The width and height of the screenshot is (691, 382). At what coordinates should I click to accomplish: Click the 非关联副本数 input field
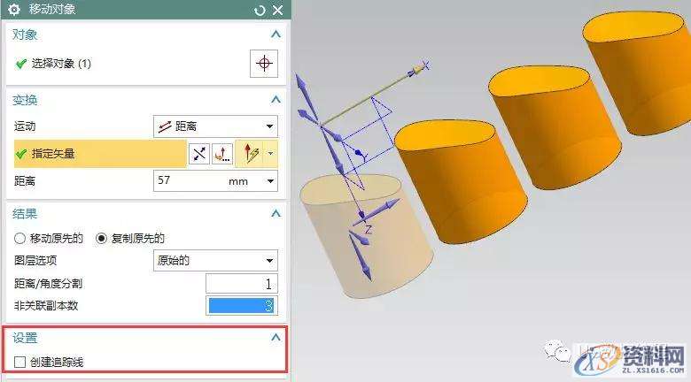click(241, 306)
